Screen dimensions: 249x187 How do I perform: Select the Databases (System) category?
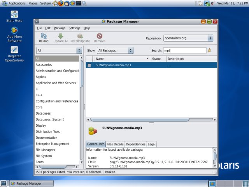pos(57,119)
